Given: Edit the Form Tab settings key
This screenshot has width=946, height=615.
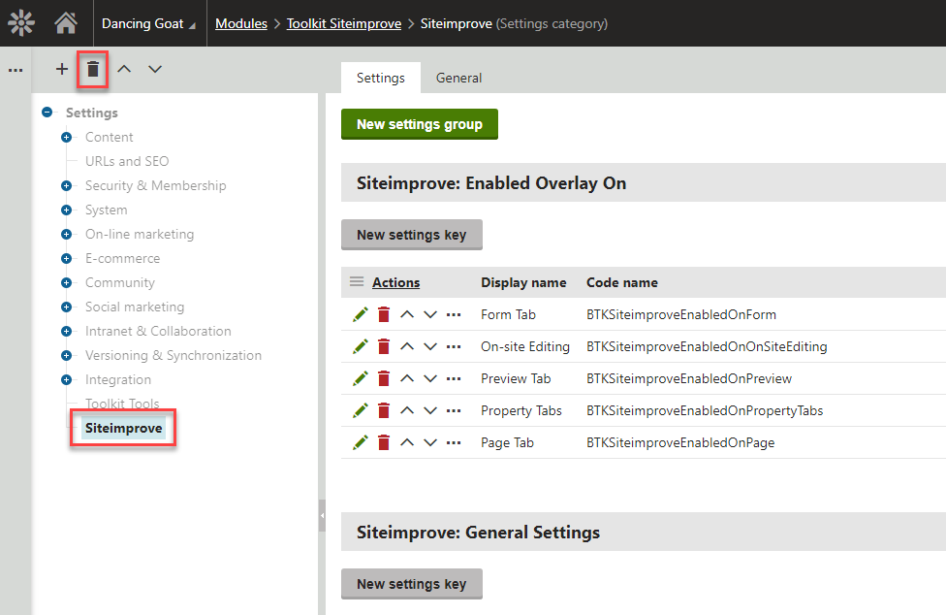Looking at the screenshot, I should (361, 314).
